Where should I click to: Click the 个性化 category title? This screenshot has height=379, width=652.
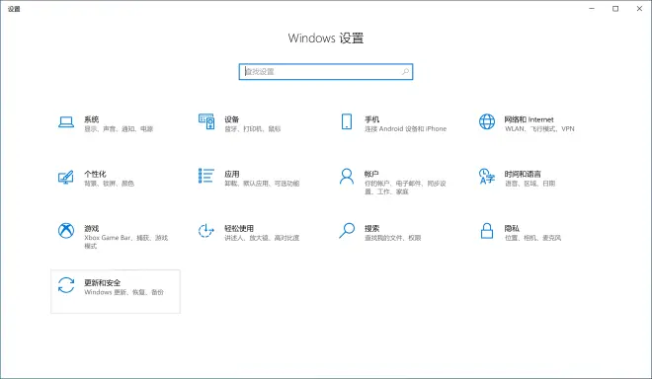pos(95,174)
